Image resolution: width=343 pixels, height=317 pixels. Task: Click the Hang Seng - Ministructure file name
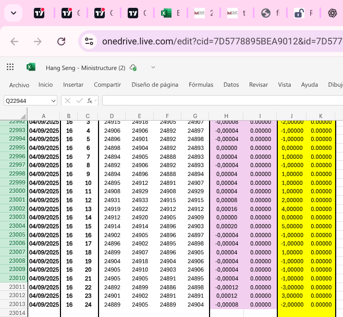coord(85,67)
